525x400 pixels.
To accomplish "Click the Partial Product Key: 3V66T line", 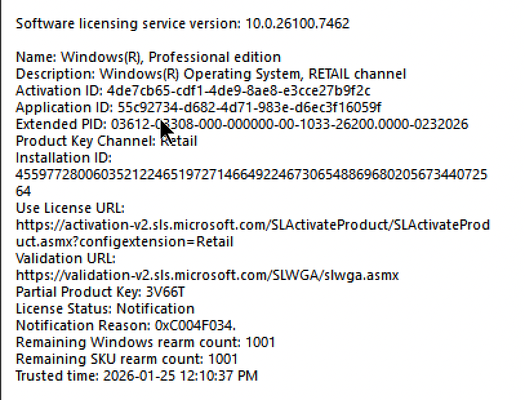I will (100, 292).
